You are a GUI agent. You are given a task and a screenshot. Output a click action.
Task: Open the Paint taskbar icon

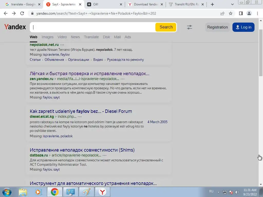(87, 192)
